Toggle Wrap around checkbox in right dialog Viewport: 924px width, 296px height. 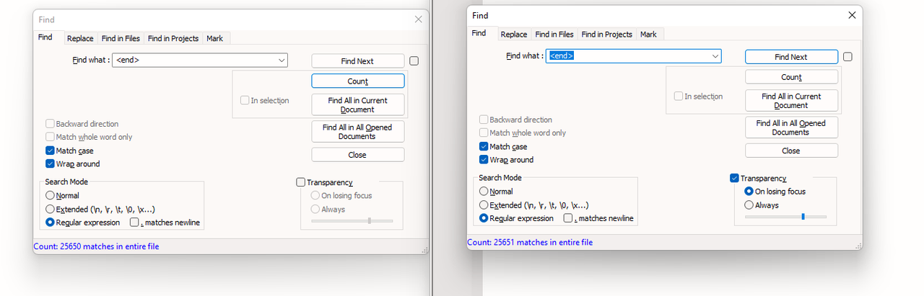(x=484, y=160)
